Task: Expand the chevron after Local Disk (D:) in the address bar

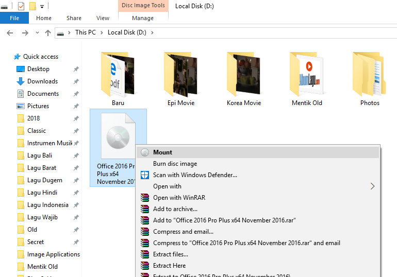Action: (152, 32)
